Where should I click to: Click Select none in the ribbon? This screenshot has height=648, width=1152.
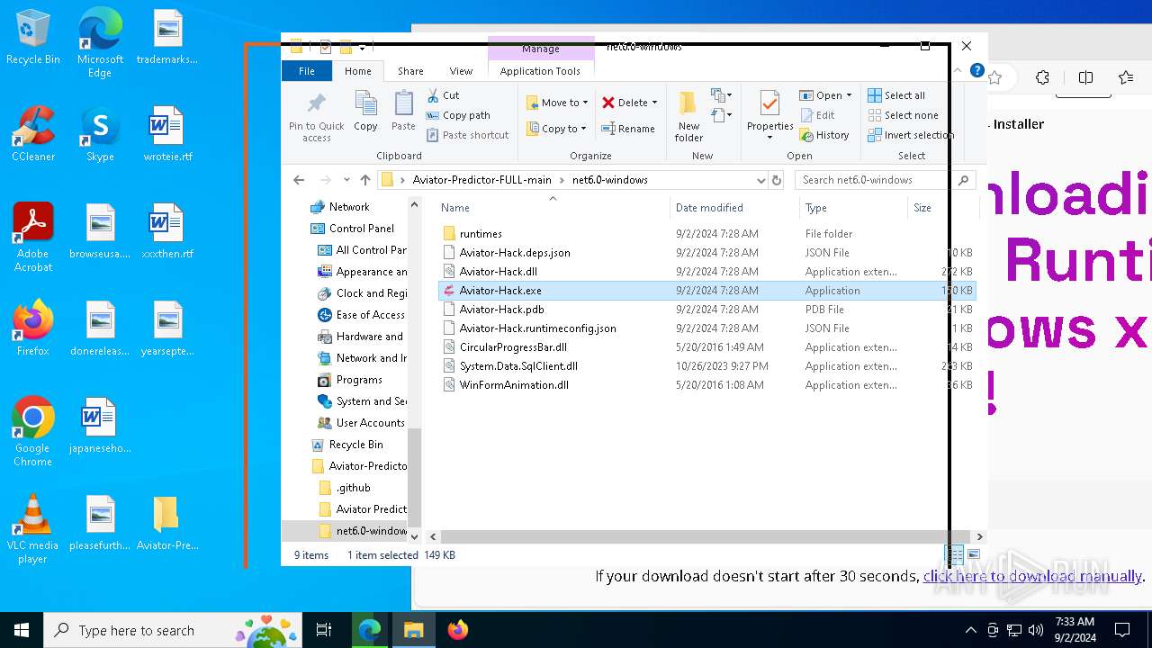903,115
